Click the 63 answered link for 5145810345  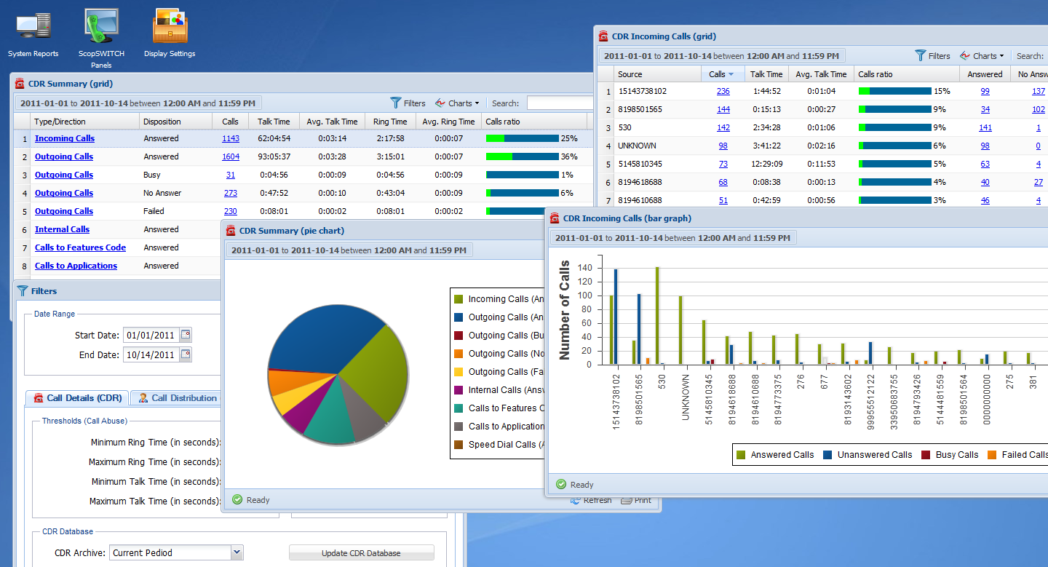tap(985, 164)
